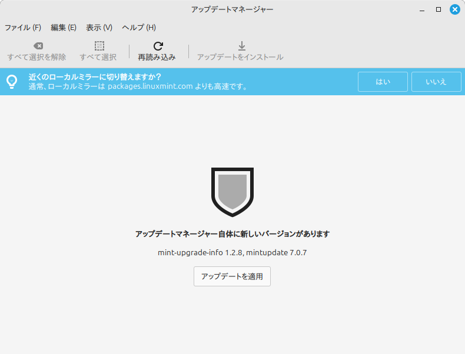Click the shield icon in center
The width and height of the screenshot is (465, 354).
point(232,192)
